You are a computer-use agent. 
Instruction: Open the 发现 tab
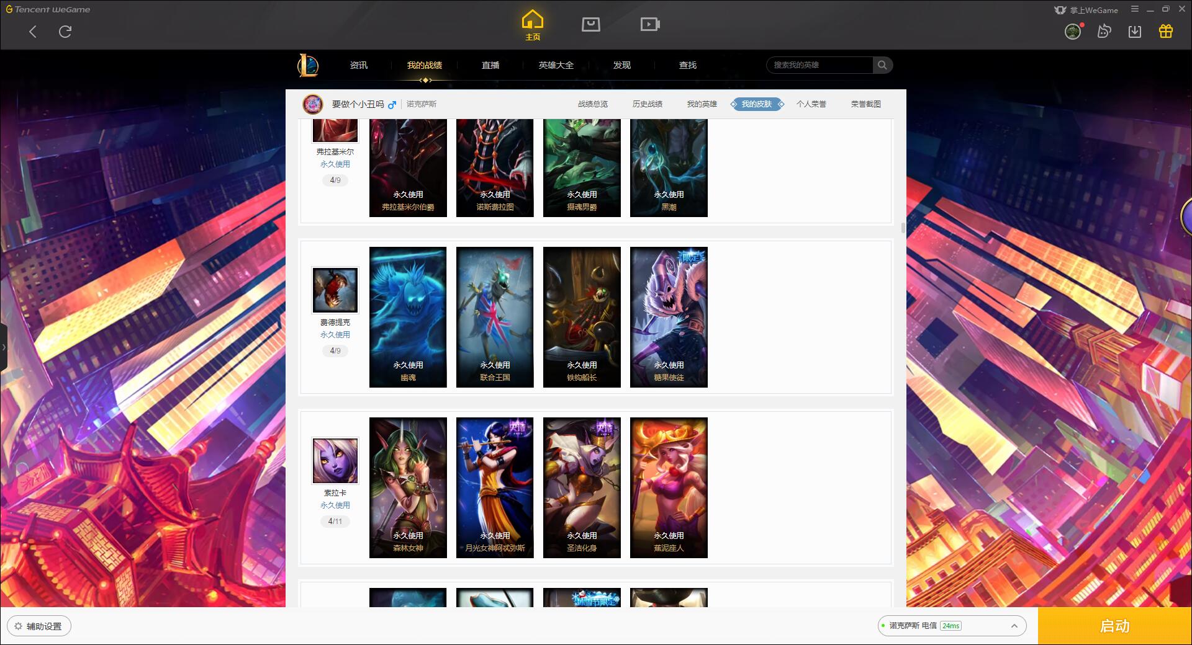[x=622, y=65]
